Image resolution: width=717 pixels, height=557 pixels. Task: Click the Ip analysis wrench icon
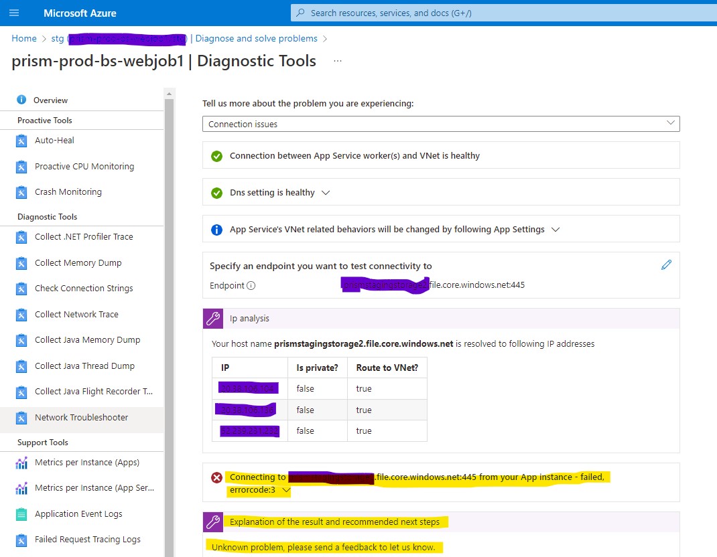[x=213, y=319]
